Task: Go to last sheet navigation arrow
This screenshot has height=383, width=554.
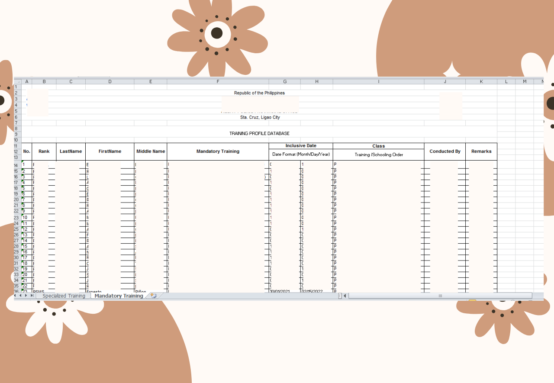Action: tap(32, 296)
